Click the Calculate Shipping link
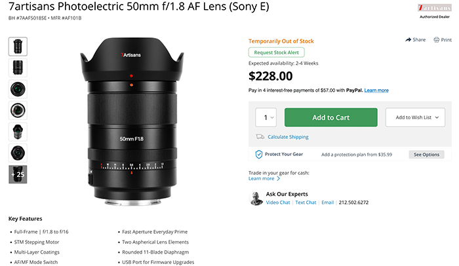The image size is (459, 266). point(288,137)
